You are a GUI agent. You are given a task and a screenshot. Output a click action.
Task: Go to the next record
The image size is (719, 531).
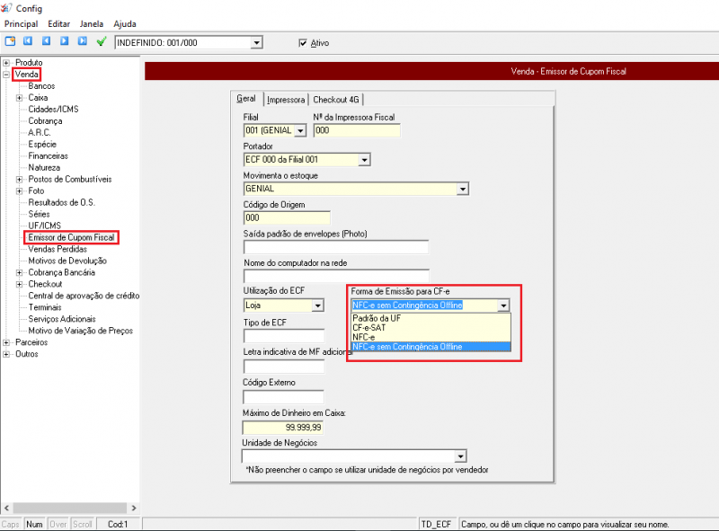pos(64,41)
